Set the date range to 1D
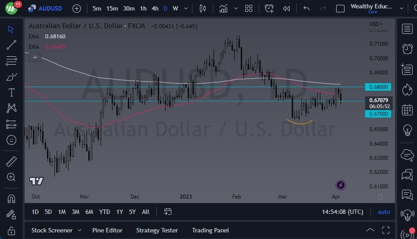This screenshot has height=239, width=417. pyautogui.click(x=35, y=212)
